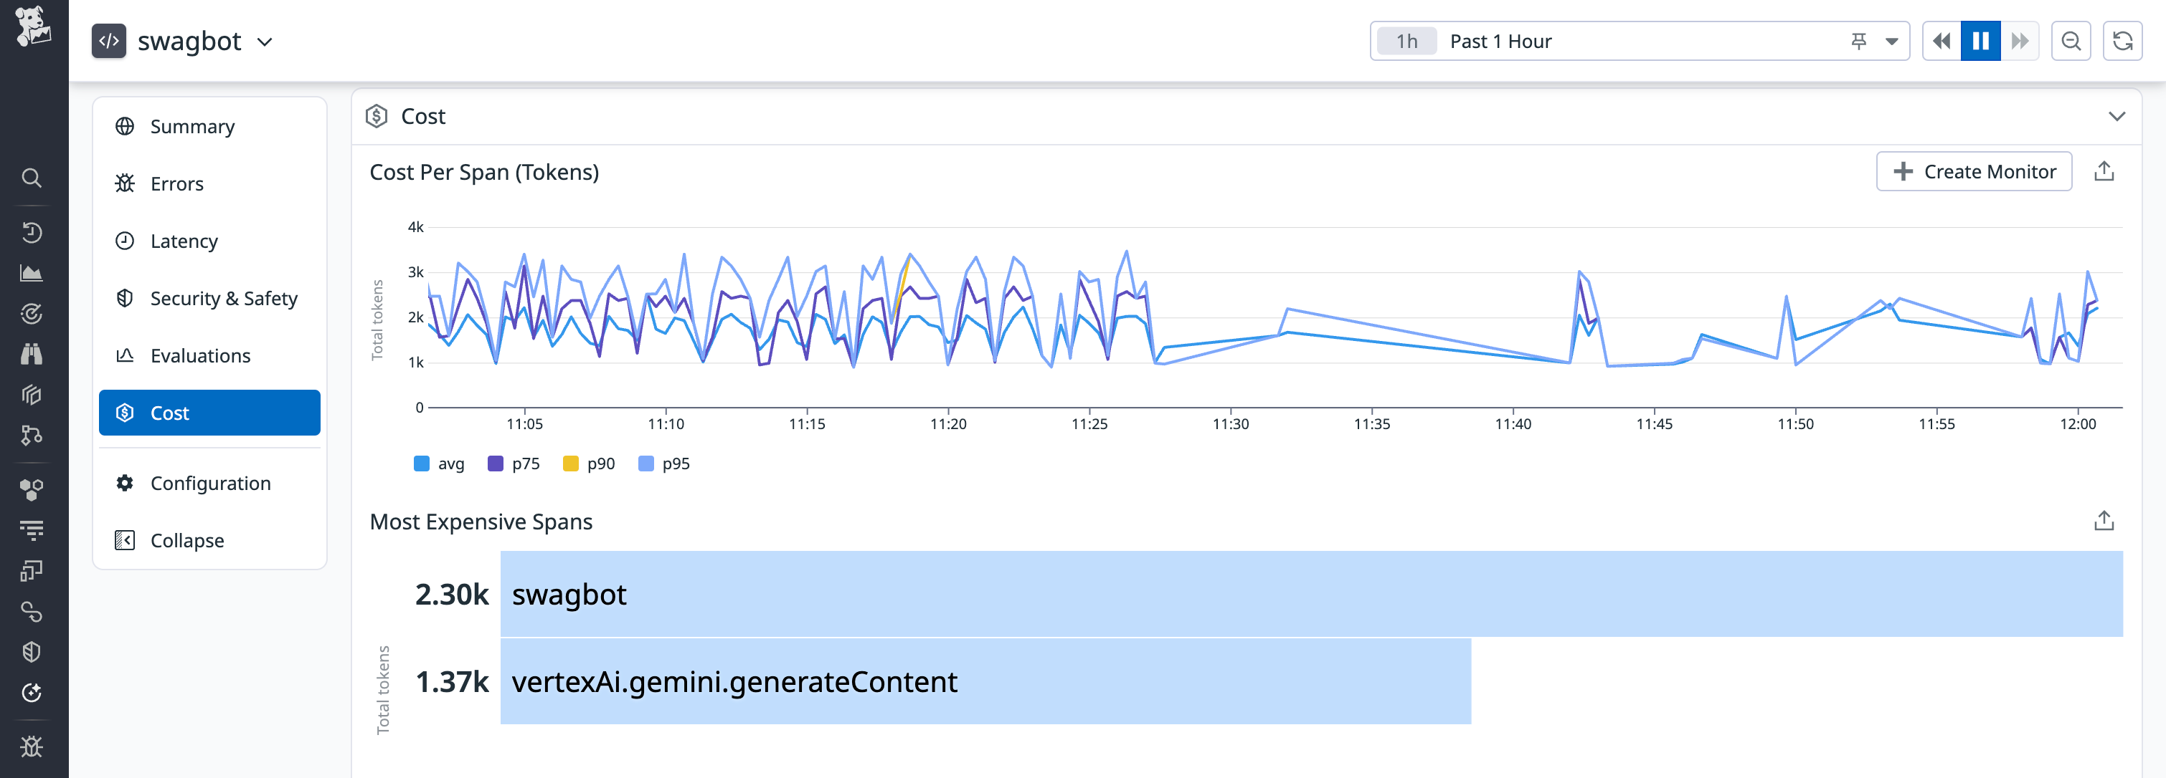
Task: Collapse the Cost section with its chevron
Action: pos(2116,117)
